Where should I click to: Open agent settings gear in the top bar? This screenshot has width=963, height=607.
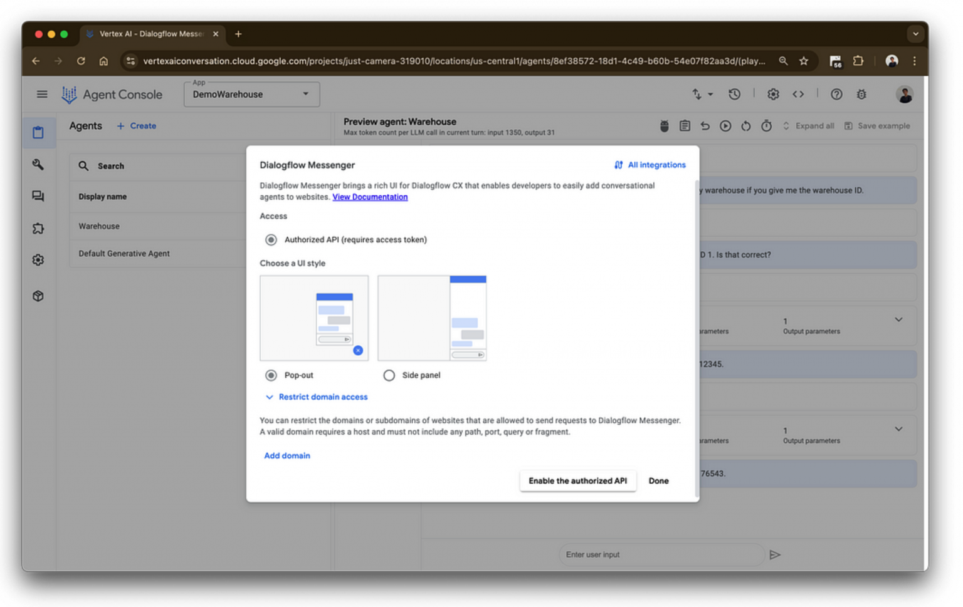click(773, 94)
